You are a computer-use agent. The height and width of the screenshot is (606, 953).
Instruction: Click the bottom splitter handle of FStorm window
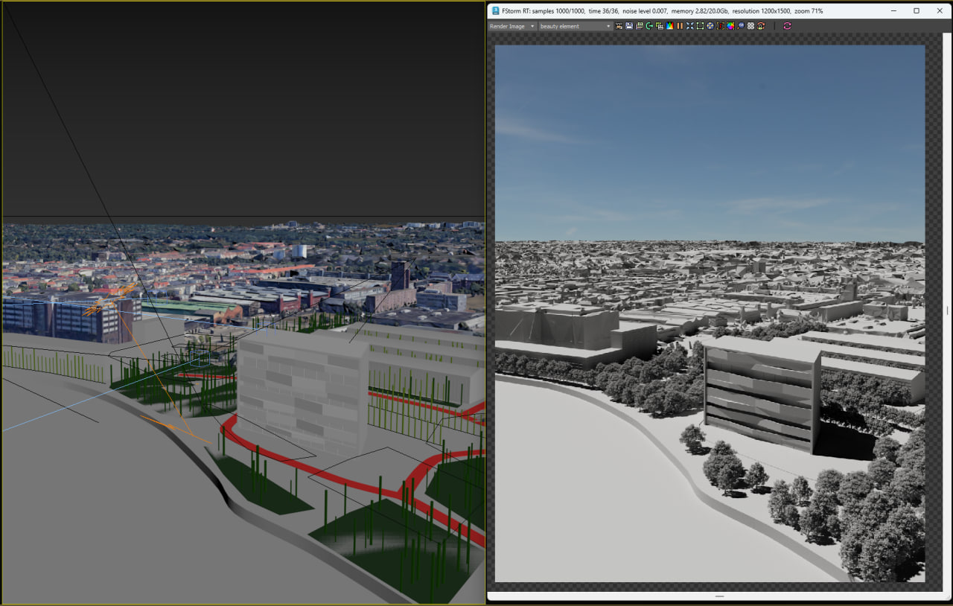(x=719, y=596)
